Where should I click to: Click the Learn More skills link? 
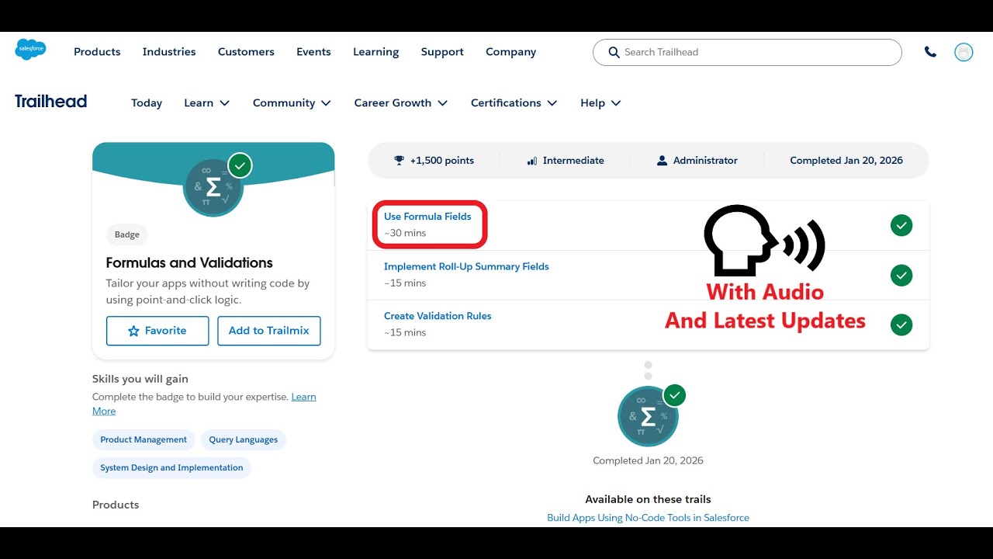tap(303, 397)
